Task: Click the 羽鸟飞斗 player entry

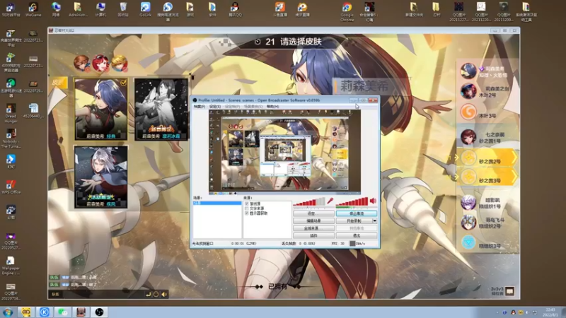Action: (487, 223)
